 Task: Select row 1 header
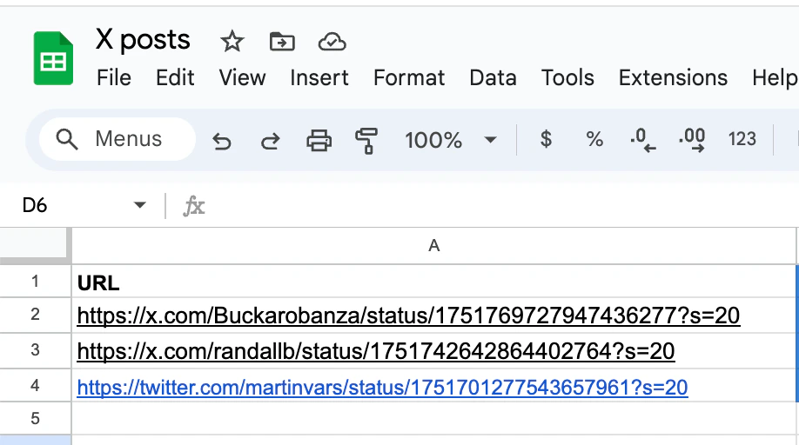click(35, 281)
